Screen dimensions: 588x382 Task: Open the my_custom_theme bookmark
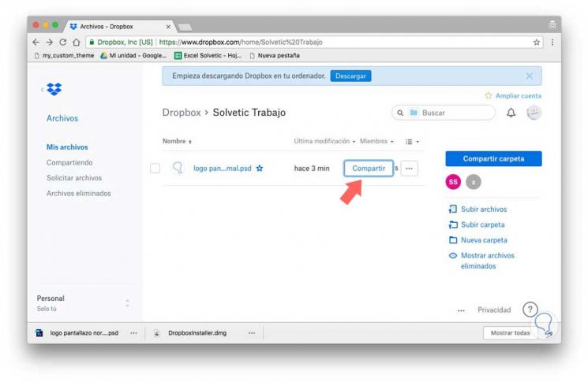(x=64, y=55)
